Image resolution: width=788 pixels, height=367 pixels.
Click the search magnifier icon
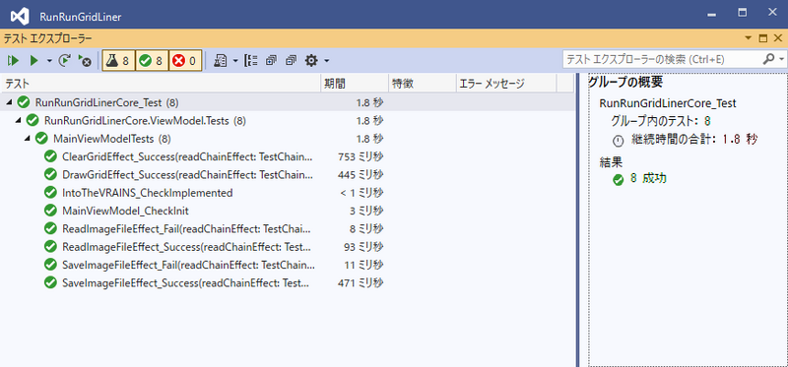coord(769,59)
